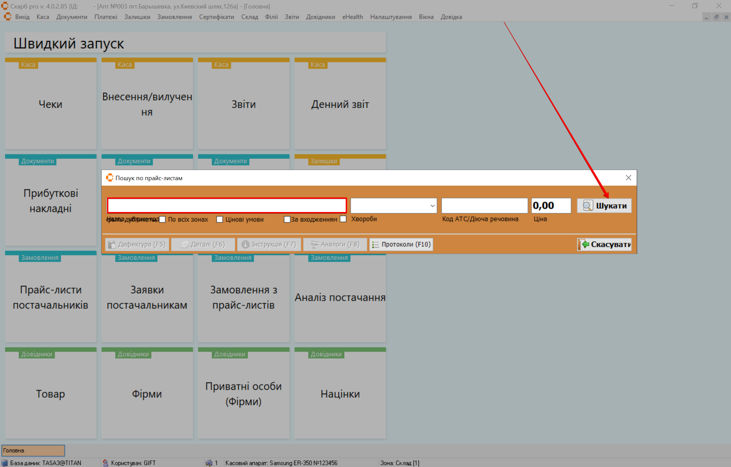This screenshot has height=467, width=731.
Task: Open the eHealth menu
Action: click(x=352, y=17)
